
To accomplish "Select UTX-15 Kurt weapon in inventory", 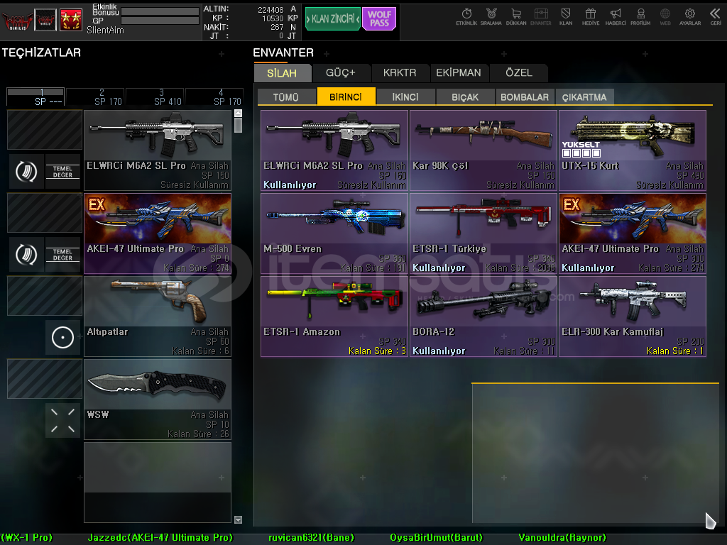I will 632,150.
